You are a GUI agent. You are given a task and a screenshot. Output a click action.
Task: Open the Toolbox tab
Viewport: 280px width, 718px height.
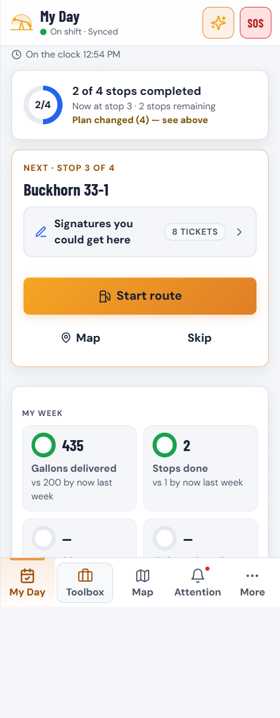point(85,582)
